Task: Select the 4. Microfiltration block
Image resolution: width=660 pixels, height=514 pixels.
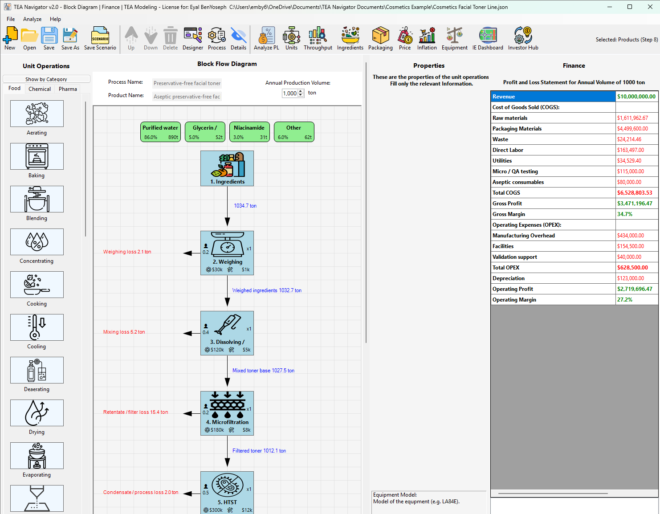Action: [x=227, y=412]
